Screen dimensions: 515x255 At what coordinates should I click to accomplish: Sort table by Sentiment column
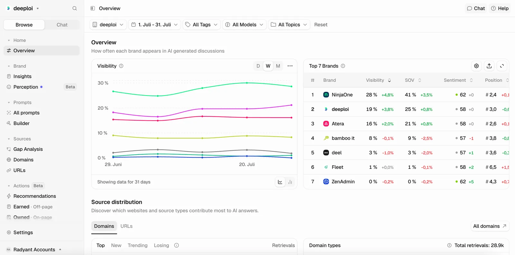pos(458,80)
